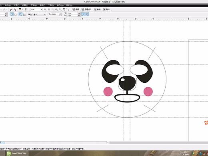Click the zoom to page height icon
The image size is (208, 156).
[x=68, y=10]
